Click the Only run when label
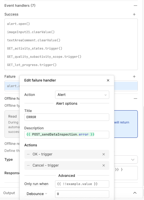This screenshot has width=144, height=200. (x=36, y=184)
